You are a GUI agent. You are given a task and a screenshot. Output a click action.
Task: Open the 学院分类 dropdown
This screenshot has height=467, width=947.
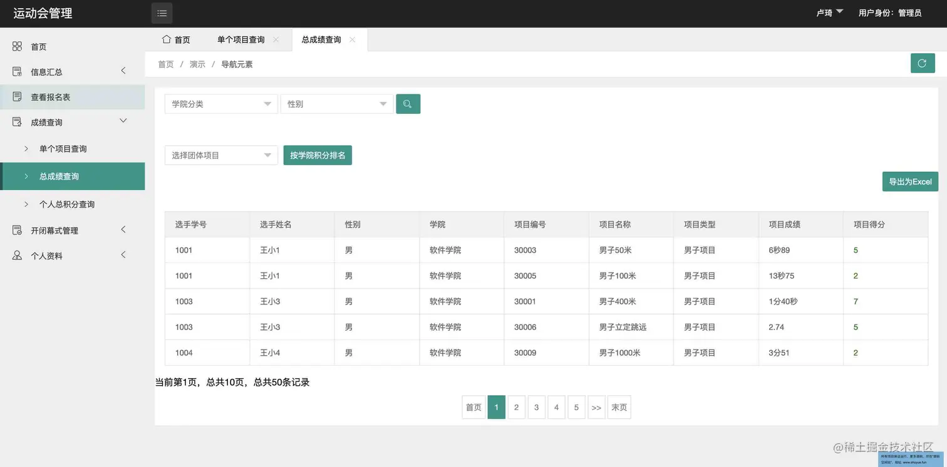click(221, 104)
